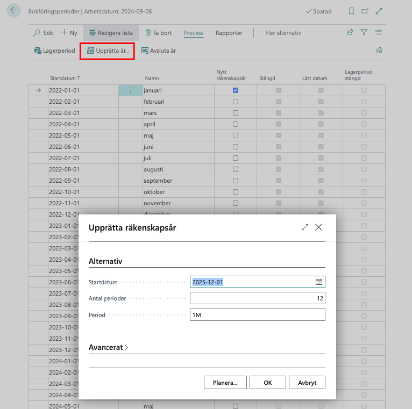
Task: Click the pin action bar icon
Action: click(x=379, y=51)
